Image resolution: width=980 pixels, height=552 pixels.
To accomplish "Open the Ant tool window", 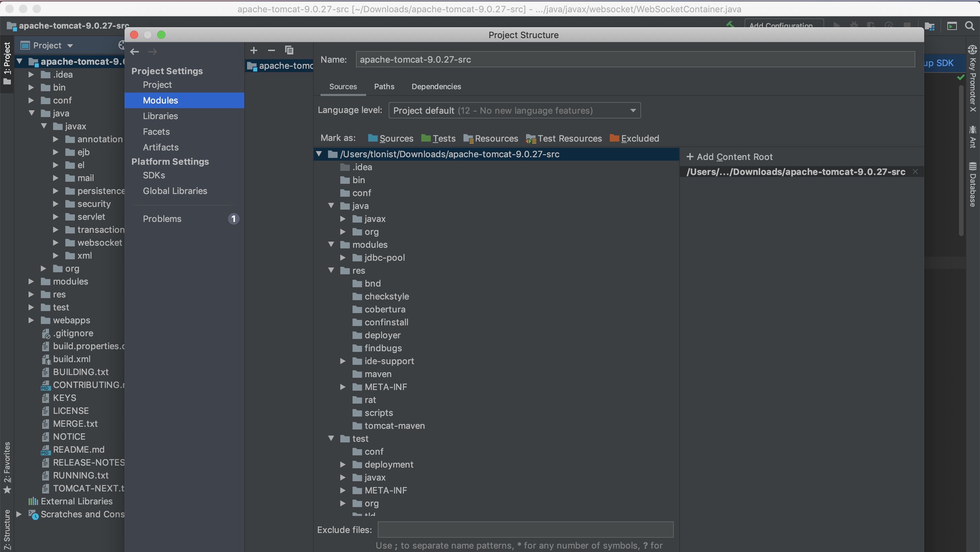I will tap(973, 136).
